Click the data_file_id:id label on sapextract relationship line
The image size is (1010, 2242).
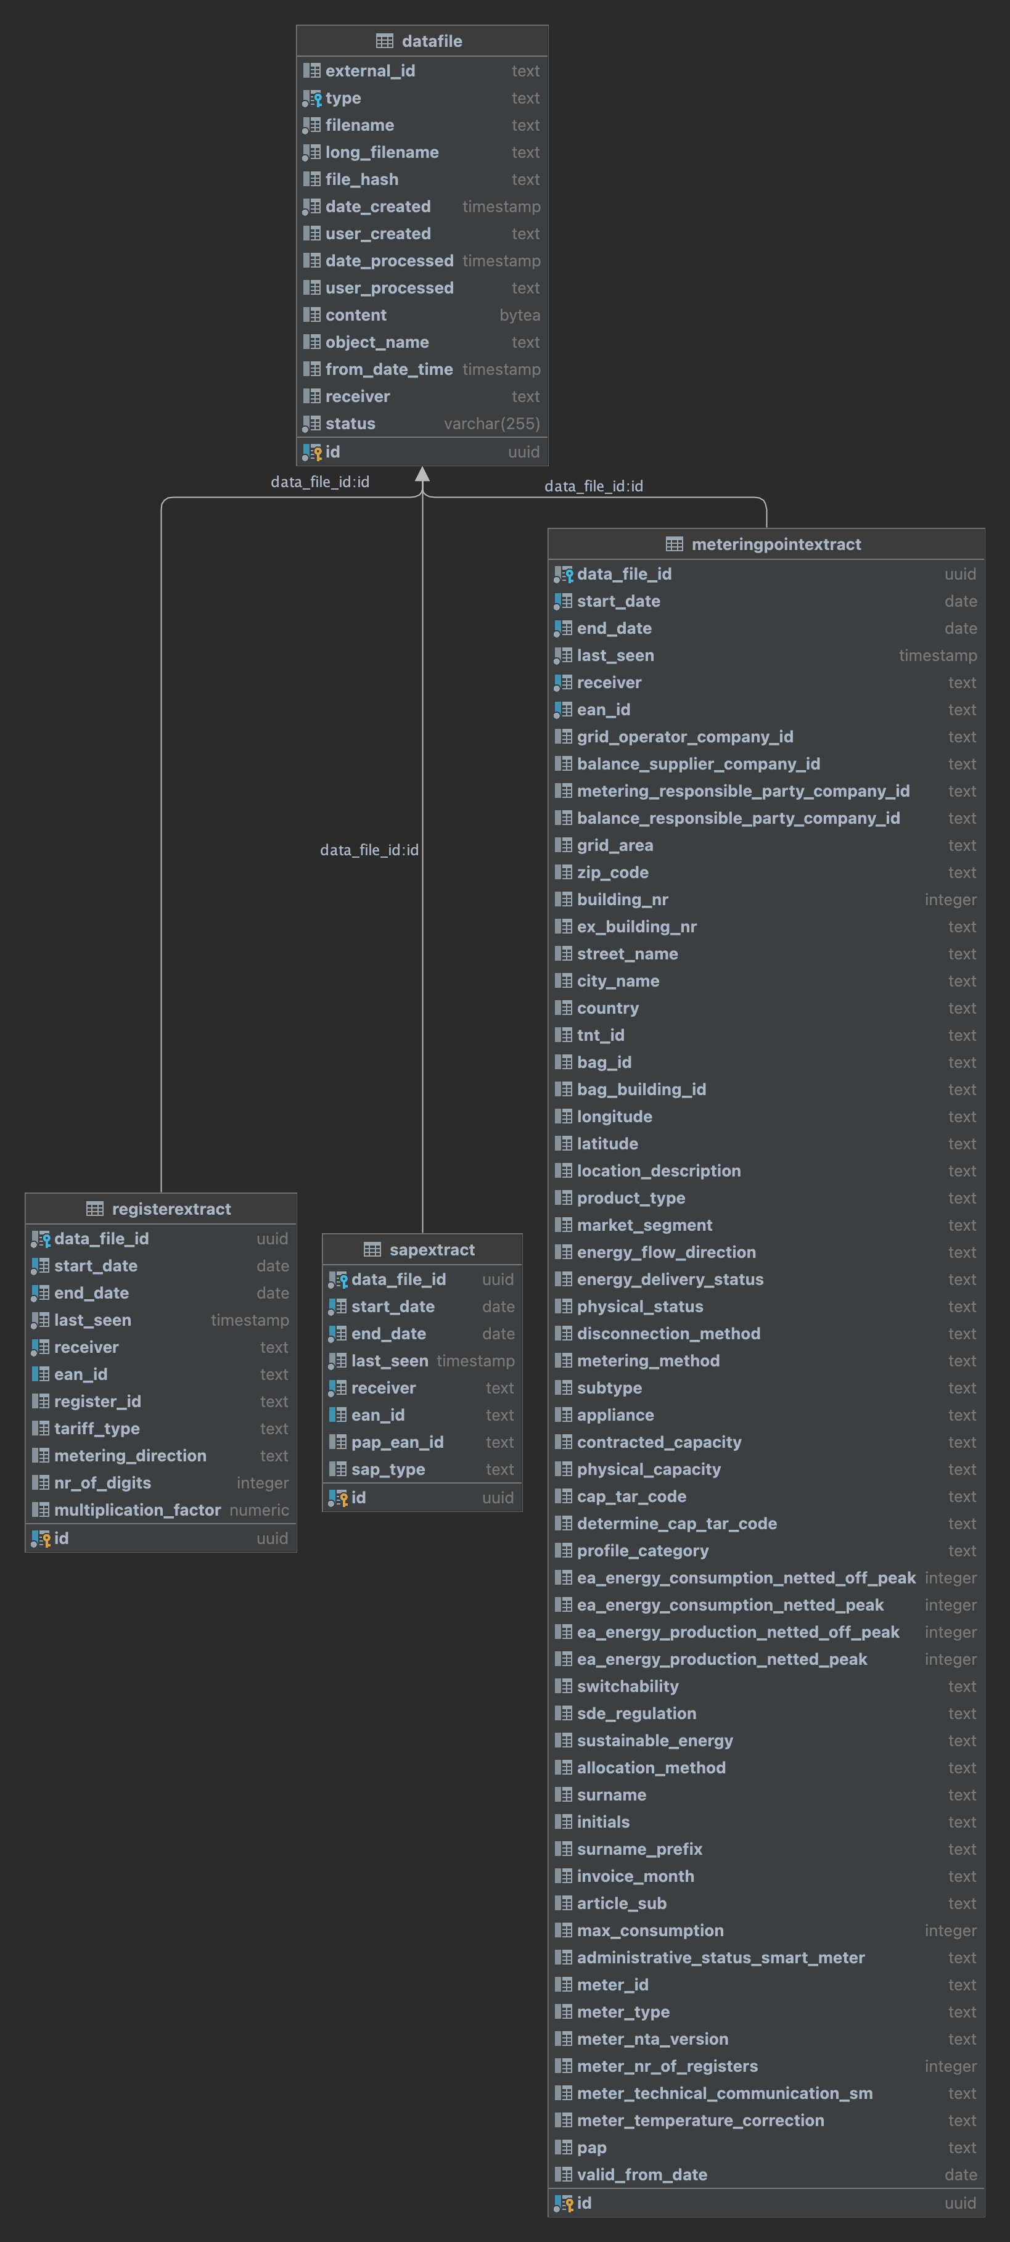coord(369,850)
